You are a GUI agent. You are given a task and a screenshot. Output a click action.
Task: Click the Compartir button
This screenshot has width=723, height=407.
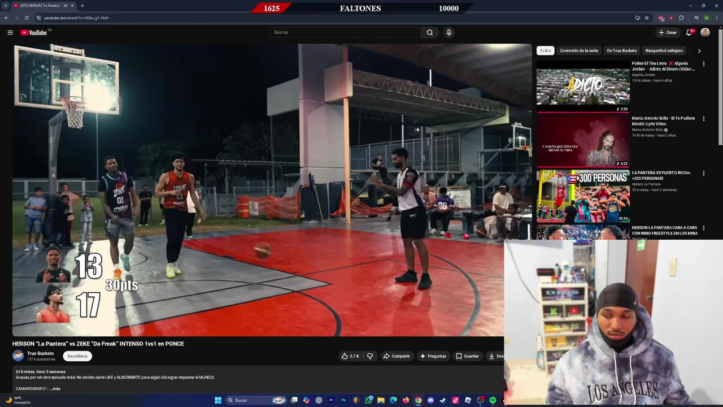pos(397,356)
